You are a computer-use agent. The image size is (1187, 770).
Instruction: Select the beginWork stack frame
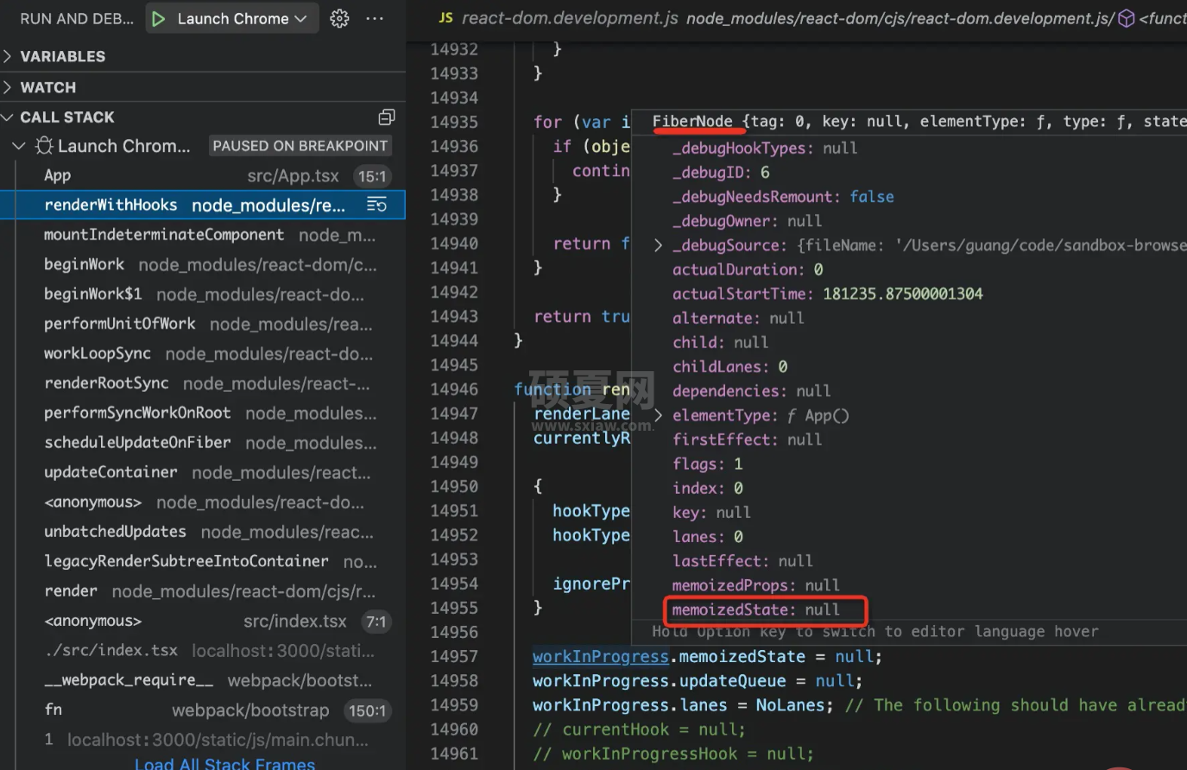pyautogui.click(x=202, y=265)
